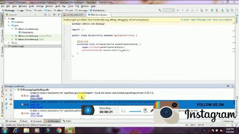The height and width of the screenshot is (134, 239).
Task: Open the run configuration dropdown
Action: pyautogui.click(x=168, y=10)
